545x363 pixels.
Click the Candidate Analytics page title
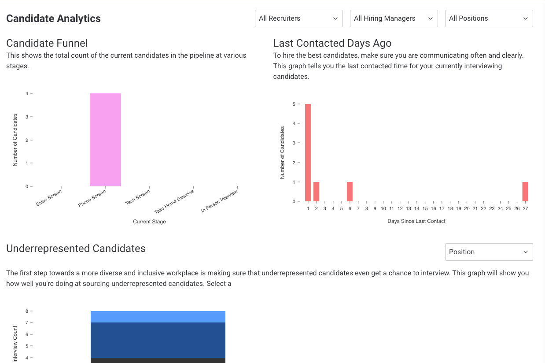point(53,19)
